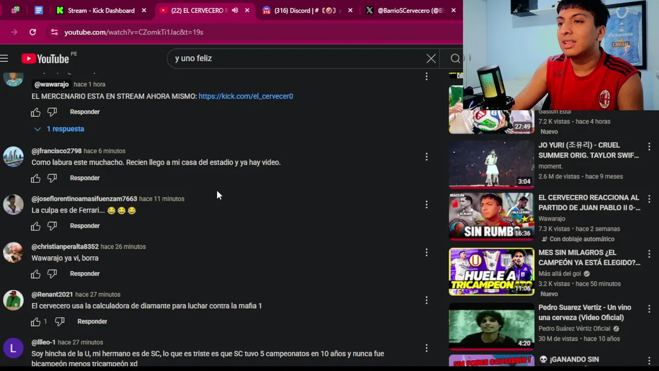Close the Discord tab
The image size is (659, 371).
pos(351,10)
